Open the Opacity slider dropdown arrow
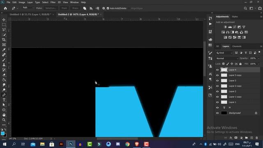This screenshot has height=148, width=263. tap(258, 58)
